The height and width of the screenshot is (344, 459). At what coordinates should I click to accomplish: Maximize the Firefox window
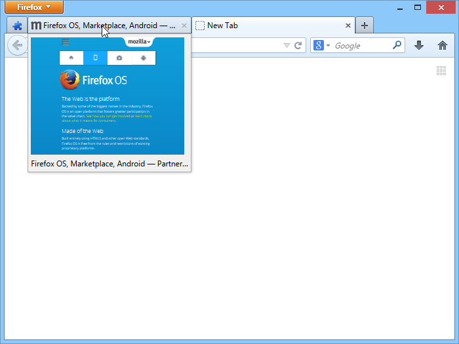418,7
